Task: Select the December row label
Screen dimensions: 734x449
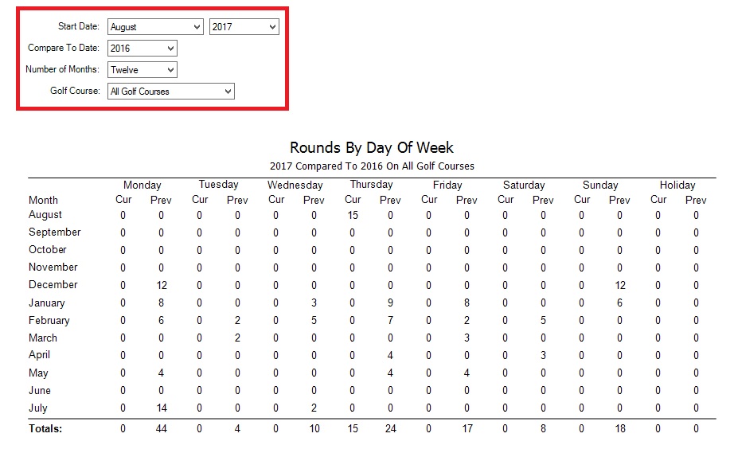Action: (53, 285)
